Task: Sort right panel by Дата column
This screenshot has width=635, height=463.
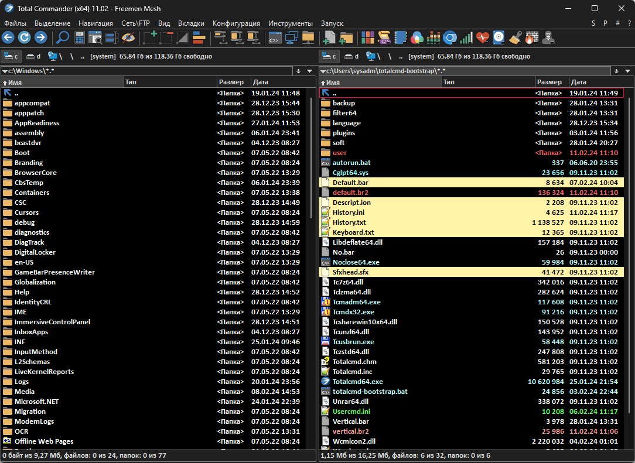Action: (592, 83)
